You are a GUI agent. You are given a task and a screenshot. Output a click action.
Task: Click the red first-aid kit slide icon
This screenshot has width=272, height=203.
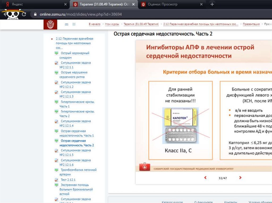tap(144, 167)
